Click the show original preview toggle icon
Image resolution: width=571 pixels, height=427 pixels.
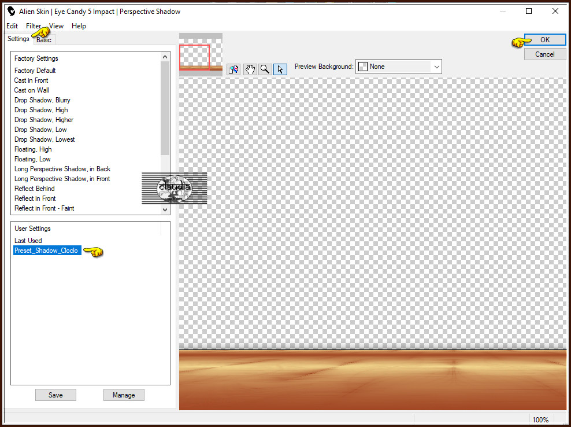tap(233, 69)
